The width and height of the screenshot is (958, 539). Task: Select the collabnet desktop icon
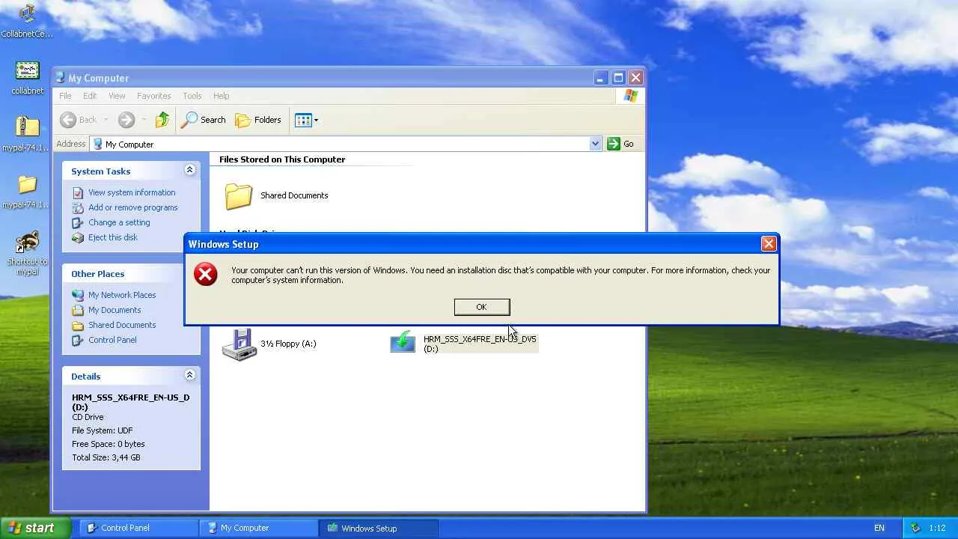(27, 78)
